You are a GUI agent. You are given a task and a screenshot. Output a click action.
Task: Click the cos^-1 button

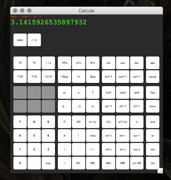point(123,77)
